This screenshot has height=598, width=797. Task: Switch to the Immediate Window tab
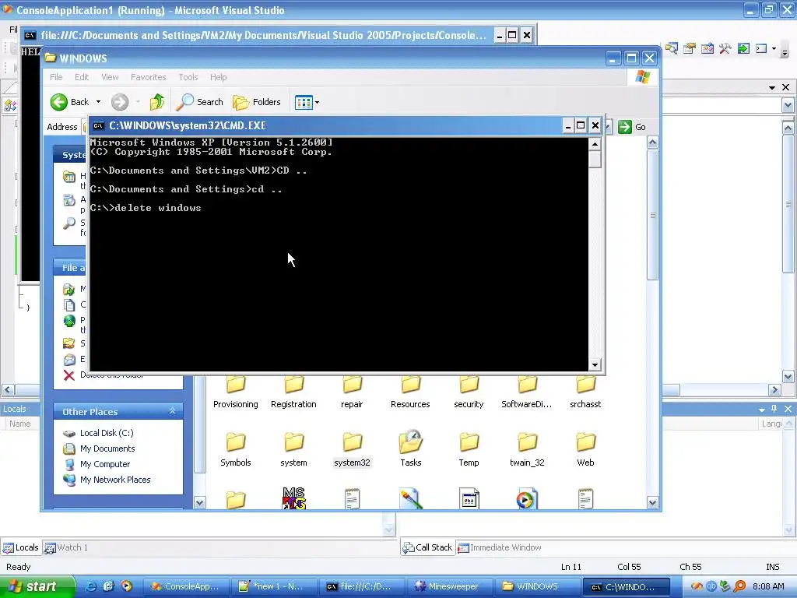point(500,547)
